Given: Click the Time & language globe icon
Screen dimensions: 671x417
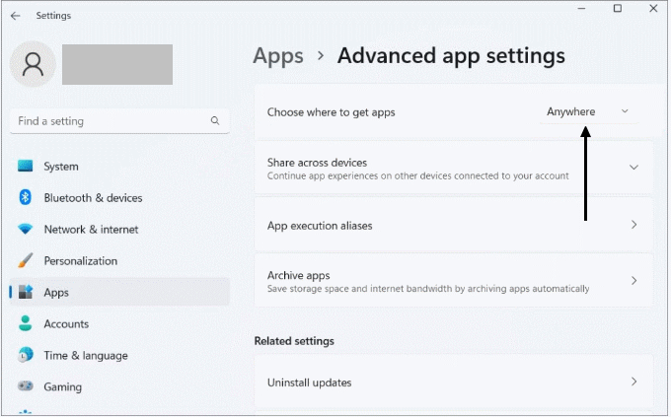Looking at the screenshot, I should (x=26, y=356).
